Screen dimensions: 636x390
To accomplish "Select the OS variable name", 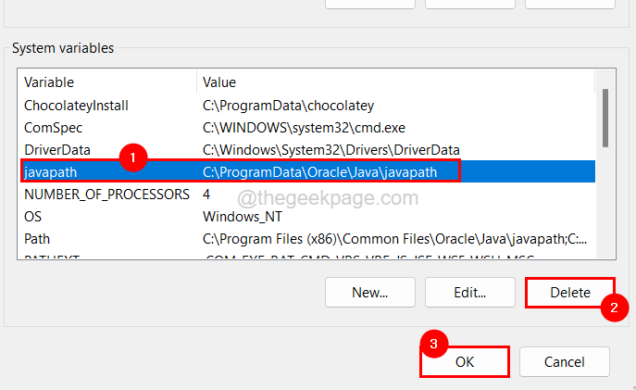I will pos(33,217).
